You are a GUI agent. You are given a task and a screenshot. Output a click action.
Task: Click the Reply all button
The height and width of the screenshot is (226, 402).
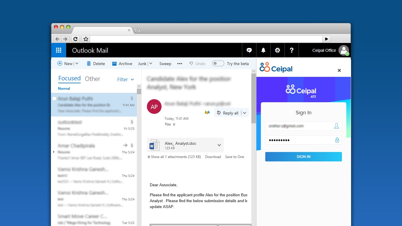click(x=228, y=113)
